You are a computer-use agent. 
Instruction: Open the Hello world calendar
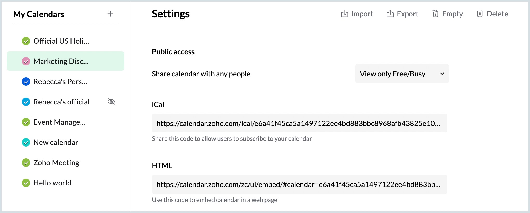click(x=52, y=183)
